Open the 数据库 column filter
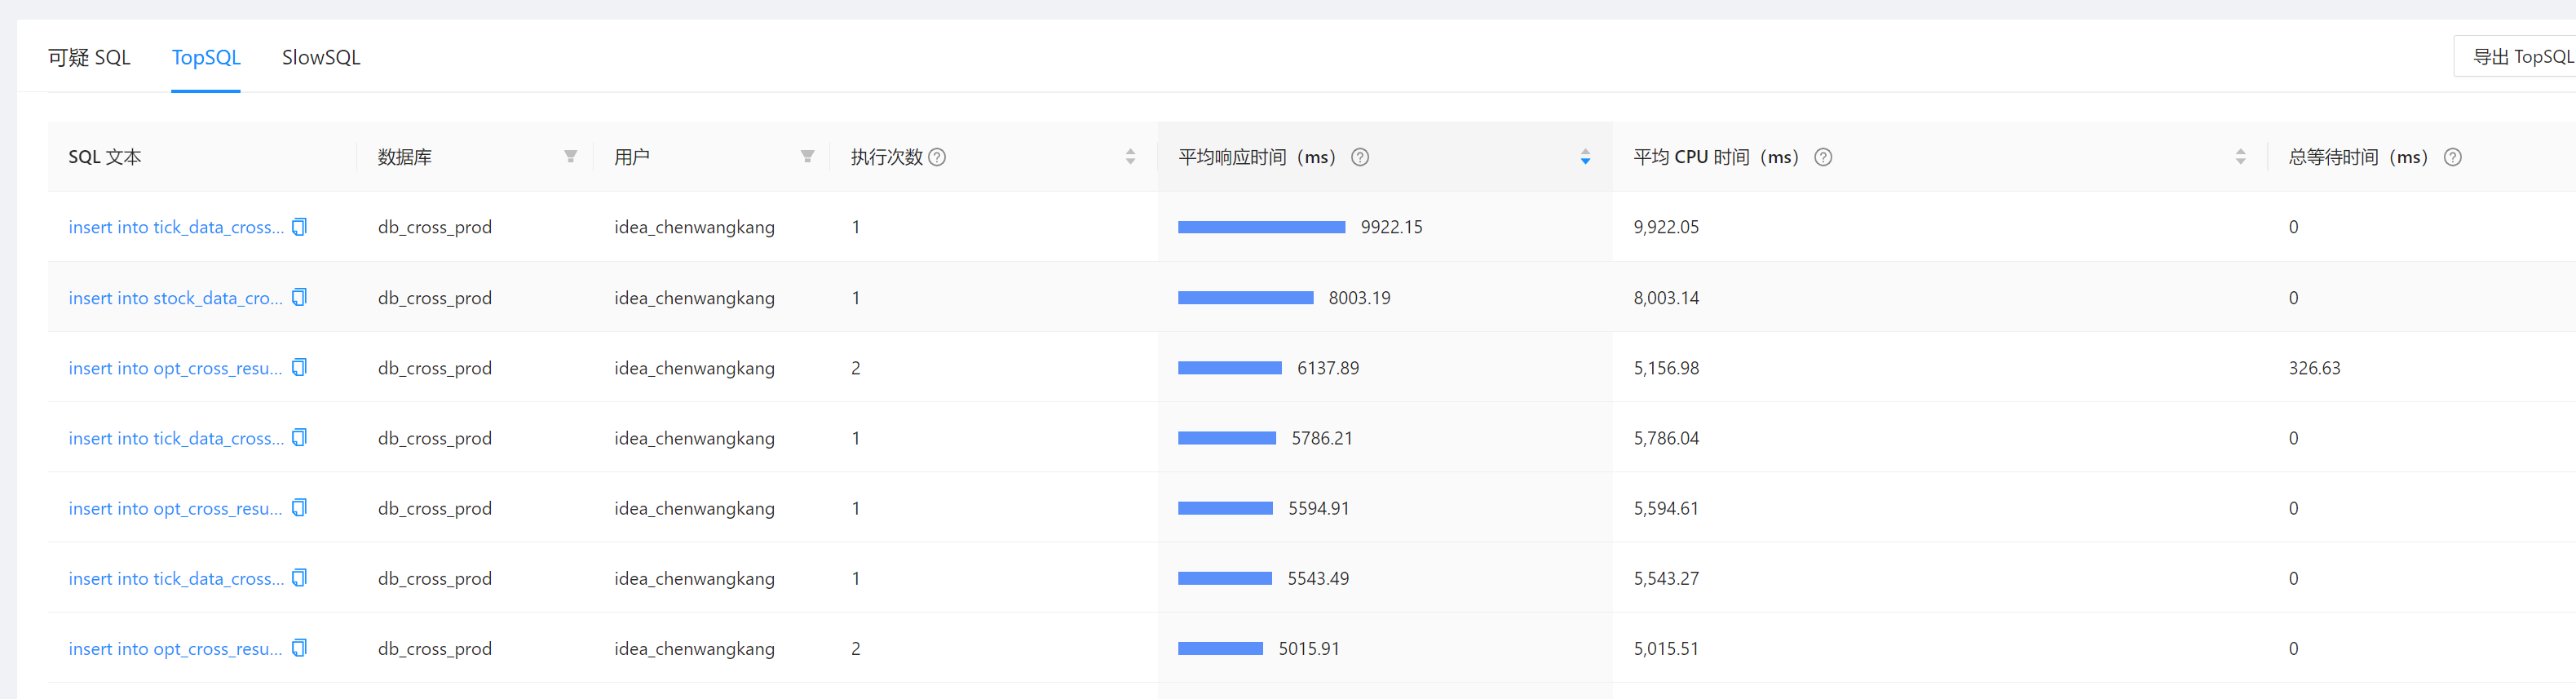 tap(570, 157)
